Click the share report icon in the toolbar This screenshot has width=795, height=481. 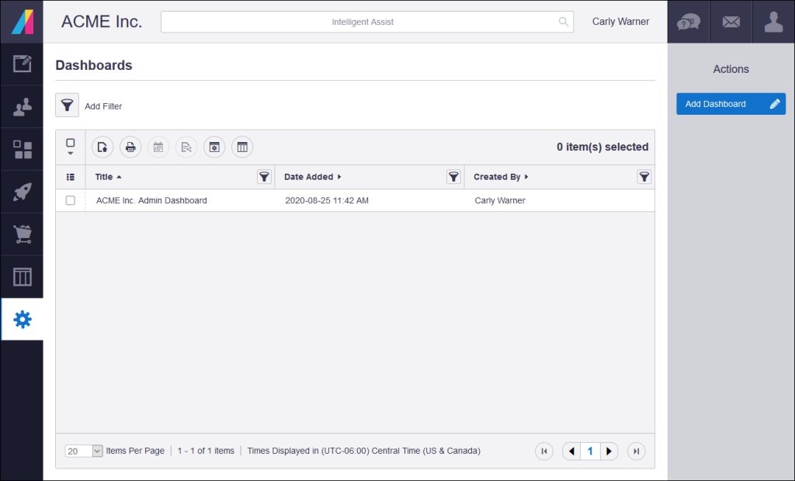tap(186, 147)
